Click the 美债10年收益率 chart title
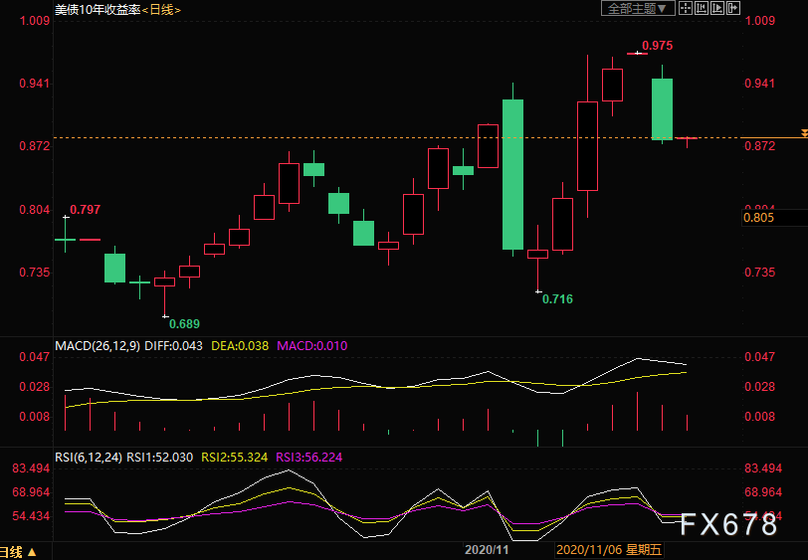The height and width of the screenshot is (560, 808). point(98,9)
